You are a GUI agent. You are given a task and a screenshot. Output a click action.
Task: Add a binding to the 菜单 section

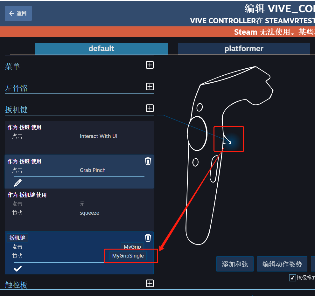(x=150, y=65)
